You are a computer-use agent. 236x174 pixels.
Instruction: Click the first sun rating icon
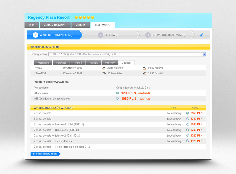point(76,17)
